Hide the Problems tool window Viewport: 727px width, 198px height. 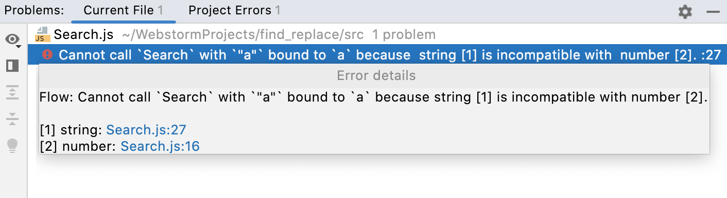tap(713, 11)
